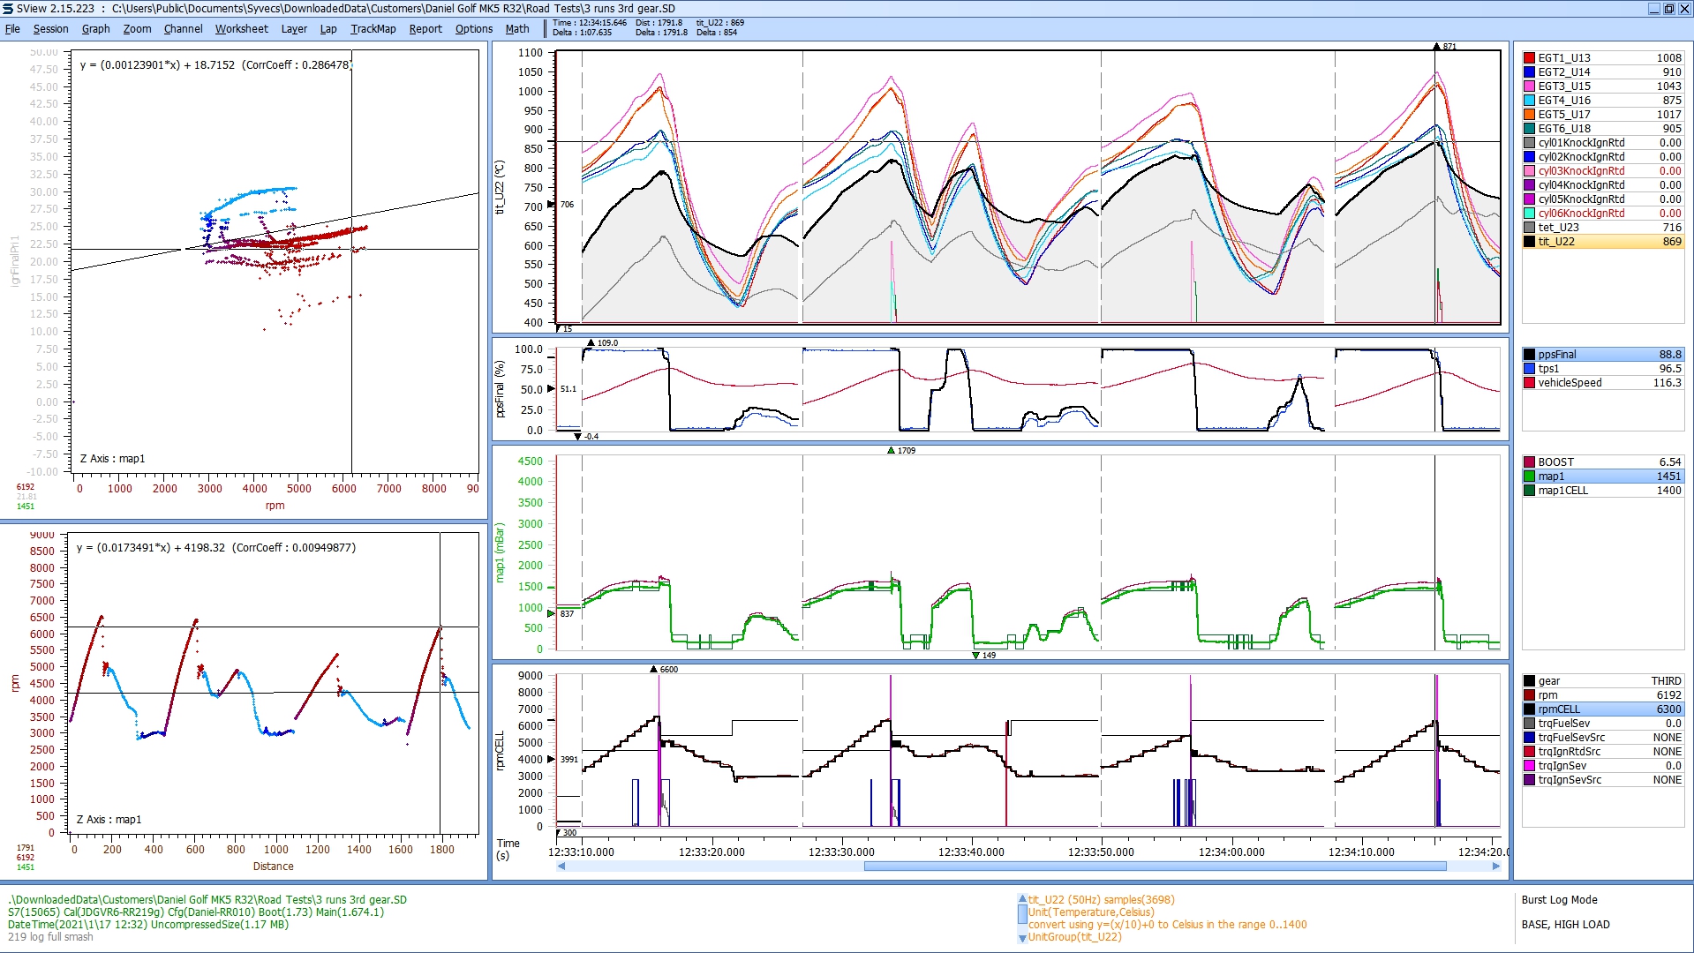Open the Graph menu
Viewport: 1694px width, 953px height.
pyautogui.click(x=96, y=29)
